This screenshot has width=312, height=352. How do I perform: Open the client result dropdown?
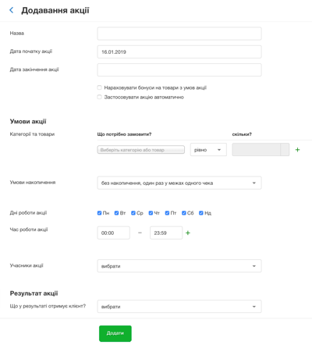point(179,307)
